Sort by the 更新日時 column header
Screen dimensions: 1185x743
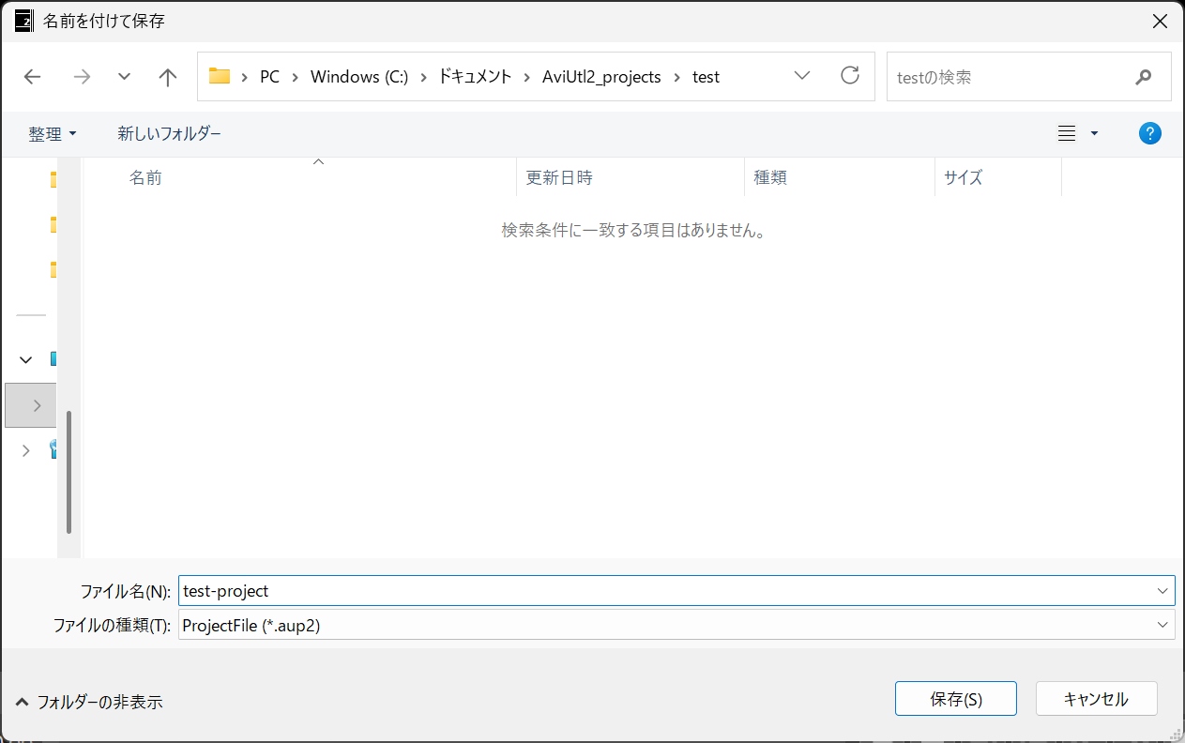click(x=559, y=177)
